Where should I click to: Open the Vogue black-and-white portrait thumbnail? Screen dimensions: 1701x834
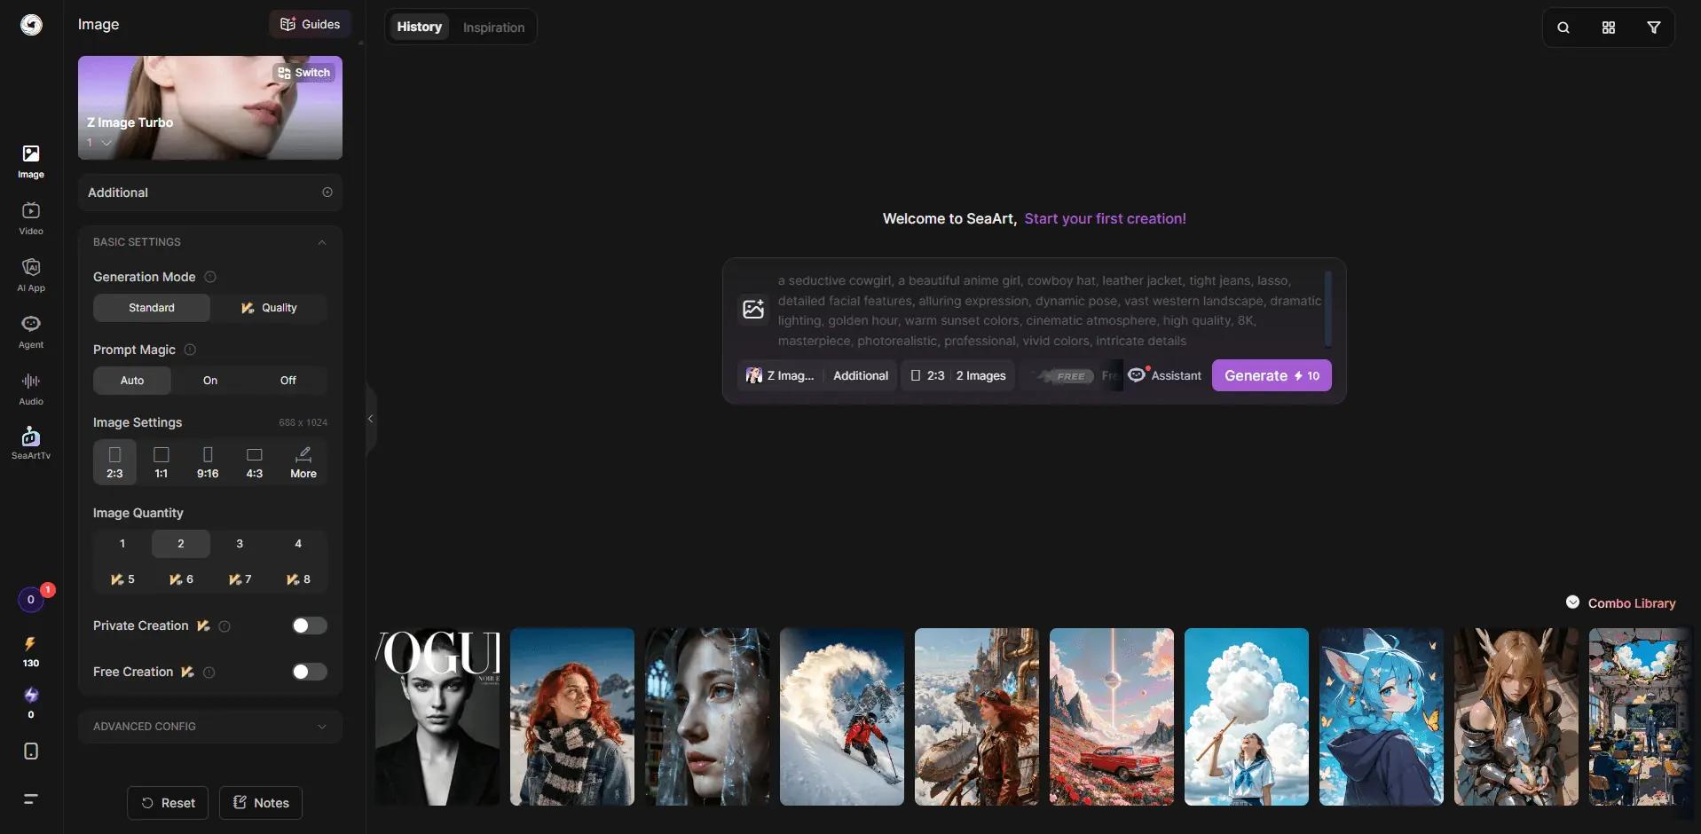437,717
